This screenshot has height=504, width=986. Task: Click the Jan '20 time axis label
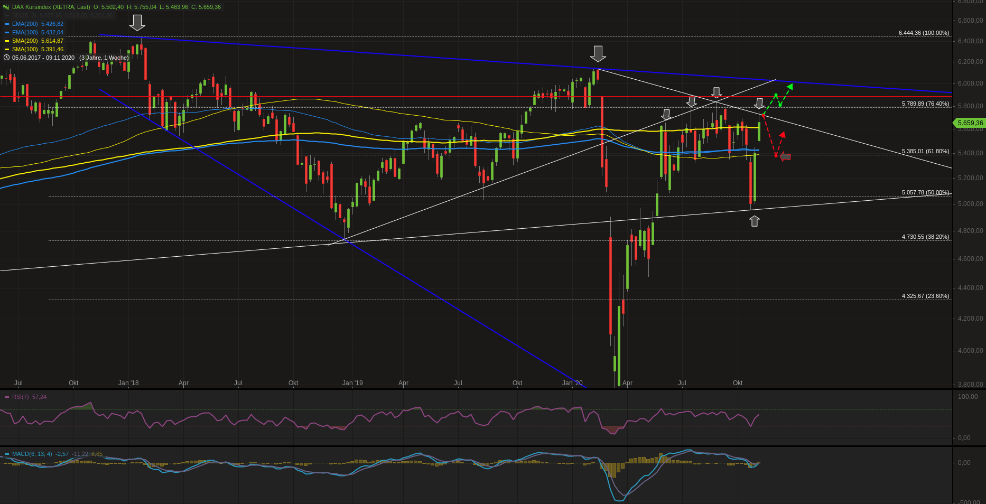click(572, 383)
